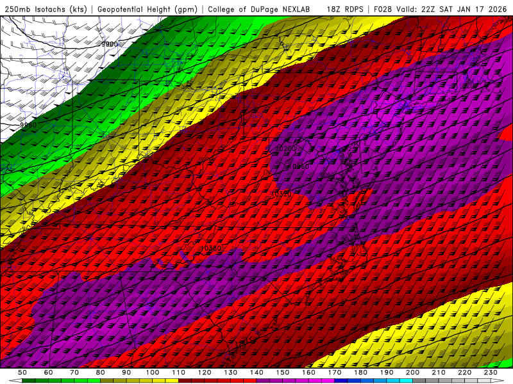
Task: Click the 180 value on the color scale
Action: pos(360,372)
